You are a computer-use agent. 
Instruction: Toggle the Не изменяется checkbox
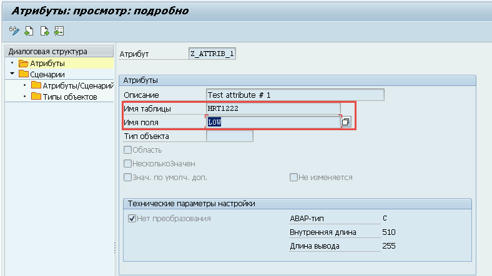click(293, 178)
